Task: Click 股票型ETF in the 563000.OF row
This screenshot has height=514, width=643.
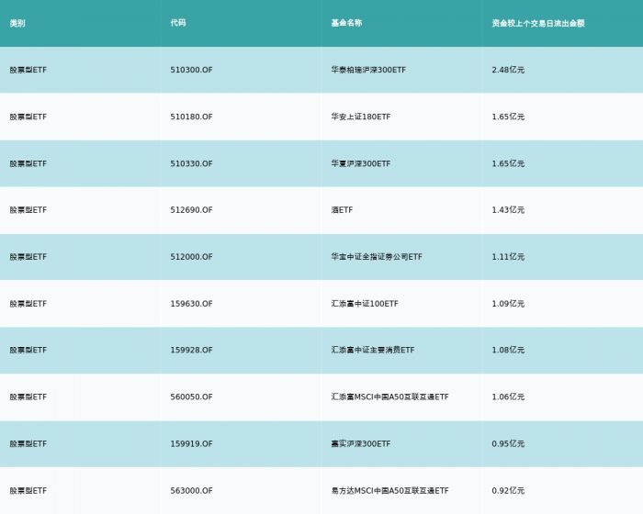Action: click(28, 491)
